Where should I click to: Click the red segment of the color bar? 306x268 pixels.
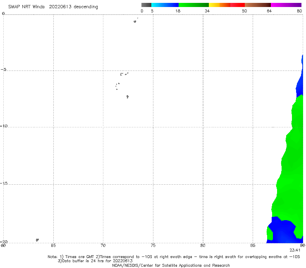pyautogui.click(x=237, y=5)
